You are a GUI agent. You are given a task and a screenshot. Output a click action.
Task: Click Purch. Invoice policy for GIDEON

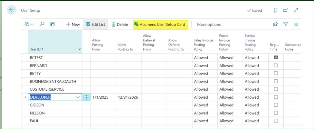(230, 105)
